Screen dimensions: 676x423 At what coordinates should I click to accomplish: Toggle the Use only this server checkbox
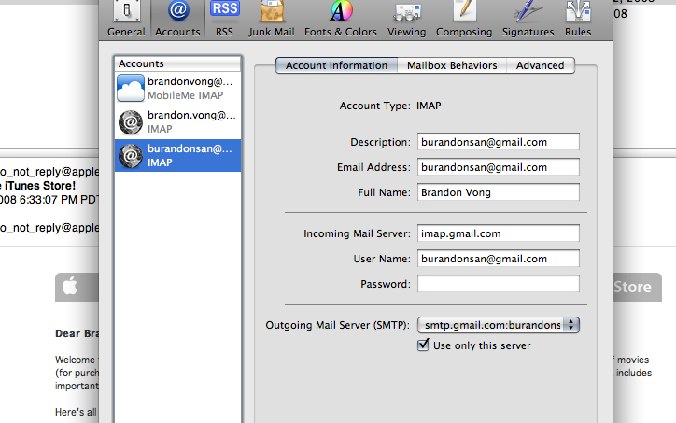(x=423, y=345)
